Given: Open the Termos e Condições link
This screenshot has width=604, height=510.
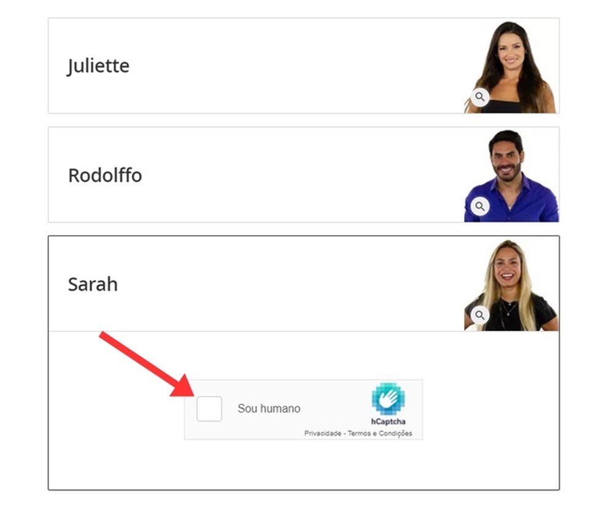Looking at the screenshot, I should point(380,433).
